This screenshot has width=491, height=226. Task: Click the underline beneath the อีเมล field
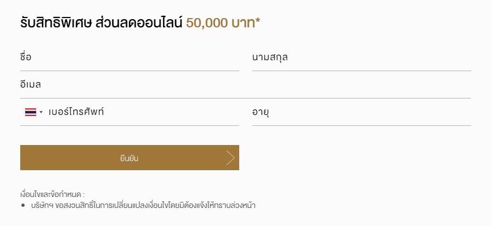tap(245, 98)
